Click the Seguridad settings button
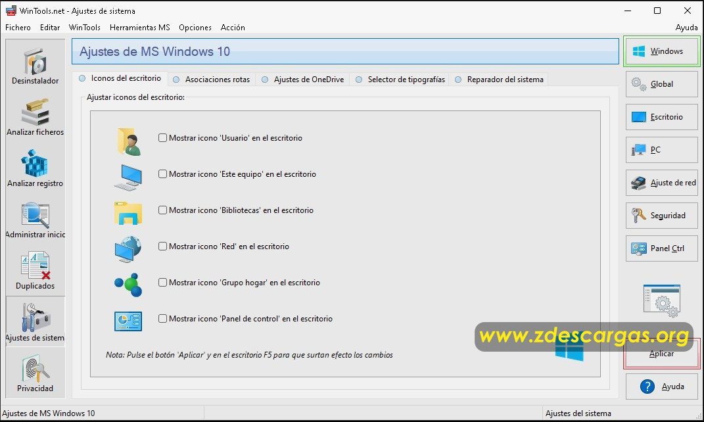704x422 pixels. coord(661,215)
